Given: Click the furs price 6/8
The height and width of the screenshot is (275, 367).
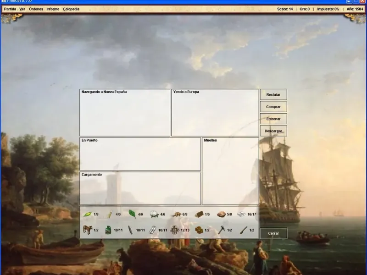Looking at the screenshot, I should pos(185,214).
